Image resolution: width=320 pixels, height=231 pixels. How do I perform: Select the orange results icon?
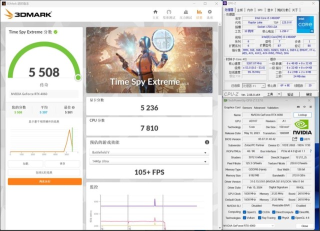(x=199, y=12)
